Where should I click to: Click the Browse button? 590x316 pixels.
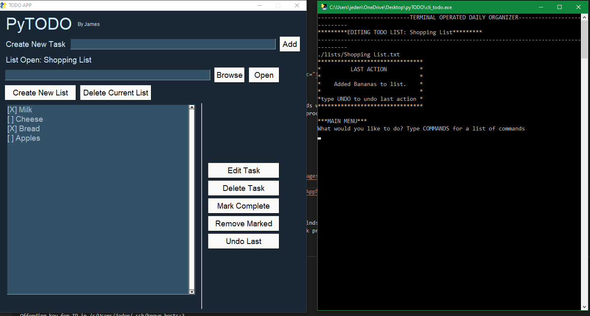pos(229,75)
